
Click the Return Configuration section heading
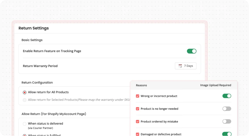37,83
